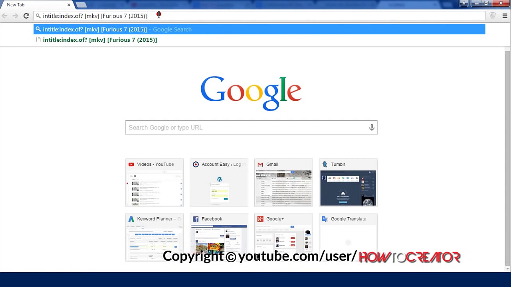This screenshot has width=511, height=287.
Task: Click the voice search microphone icon
Action: [x=372, y=128]
